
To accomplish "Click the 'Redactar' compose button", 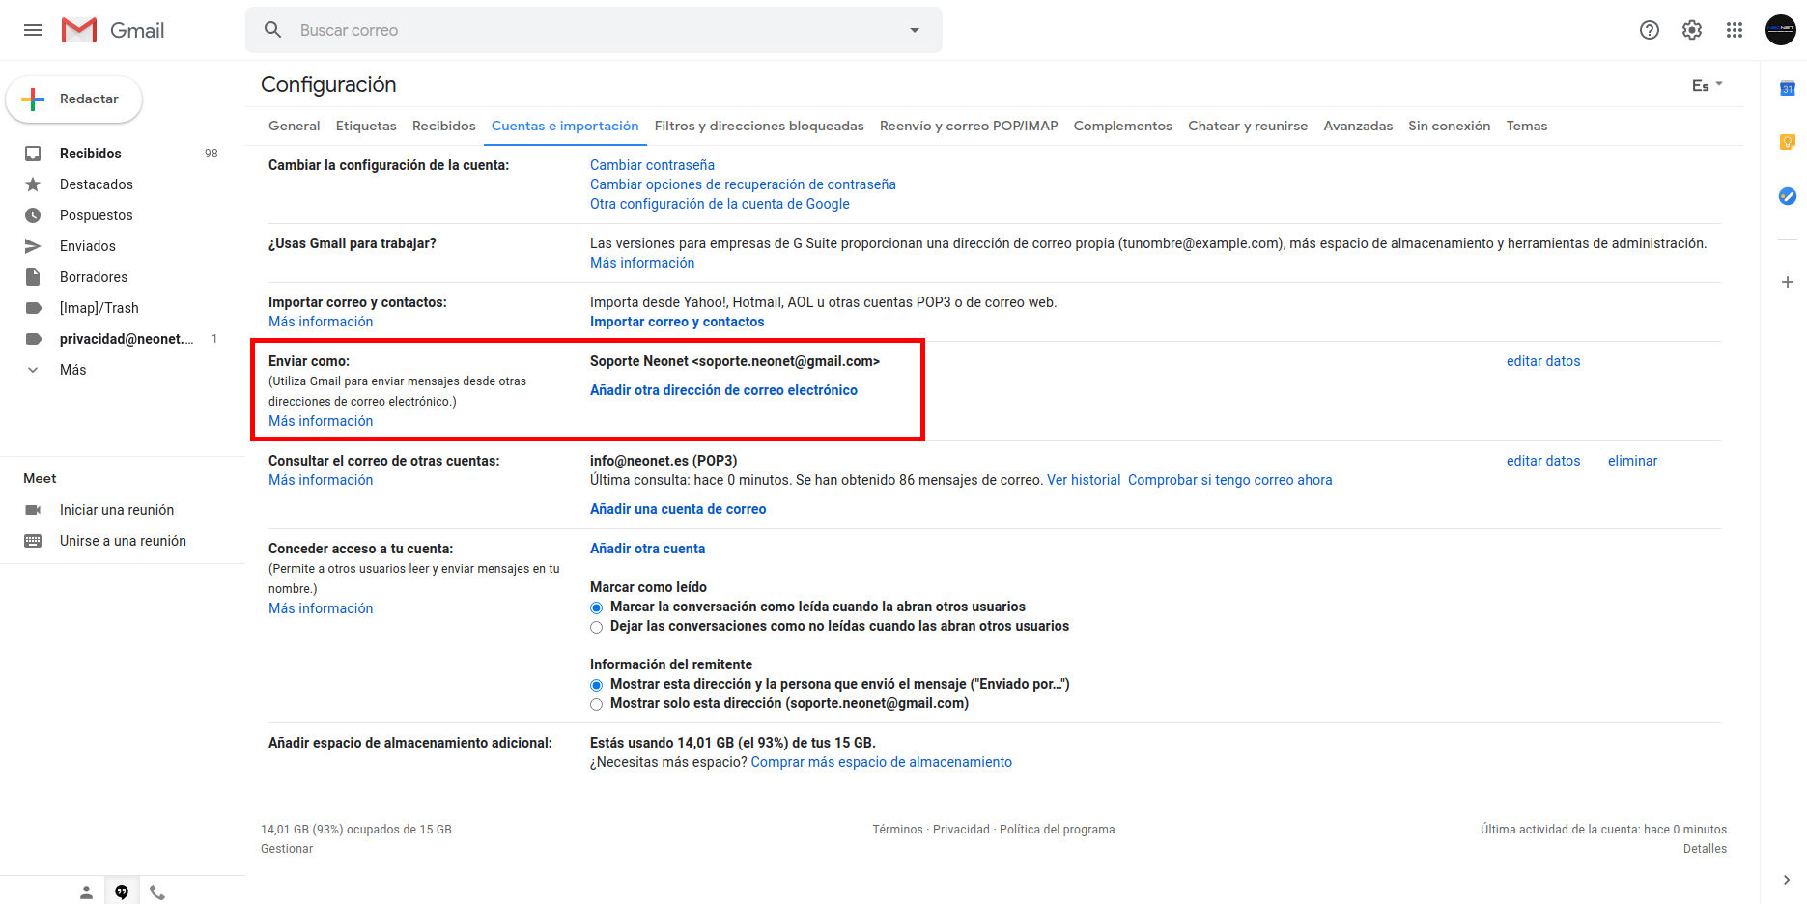I will [x=74, y=99].
